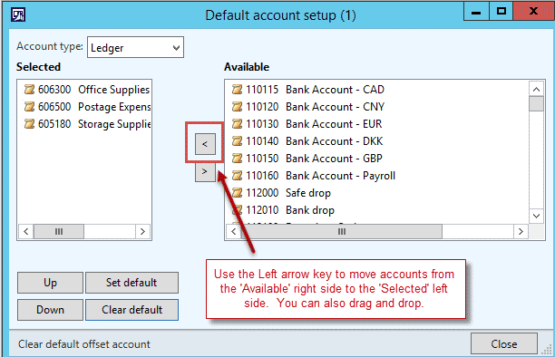Click the Clear default button
The width and height of the screenshot is (555, 357).
131,310
